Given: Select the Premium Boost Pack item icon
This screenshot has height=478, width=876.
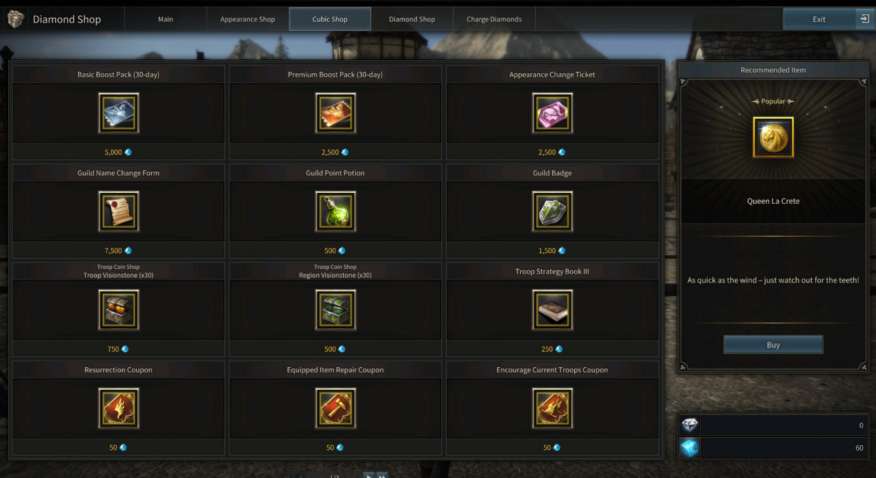Looking at the screenshot, I should pyautogui.click(x=335, y=113).
